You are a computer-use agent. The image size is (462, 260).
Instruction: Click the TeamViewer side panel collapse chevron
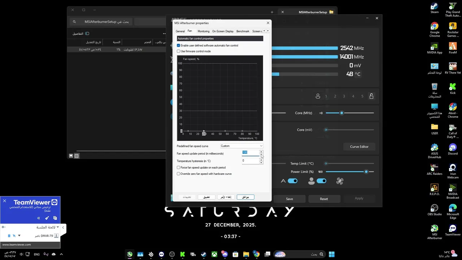[x=63, y=227]
